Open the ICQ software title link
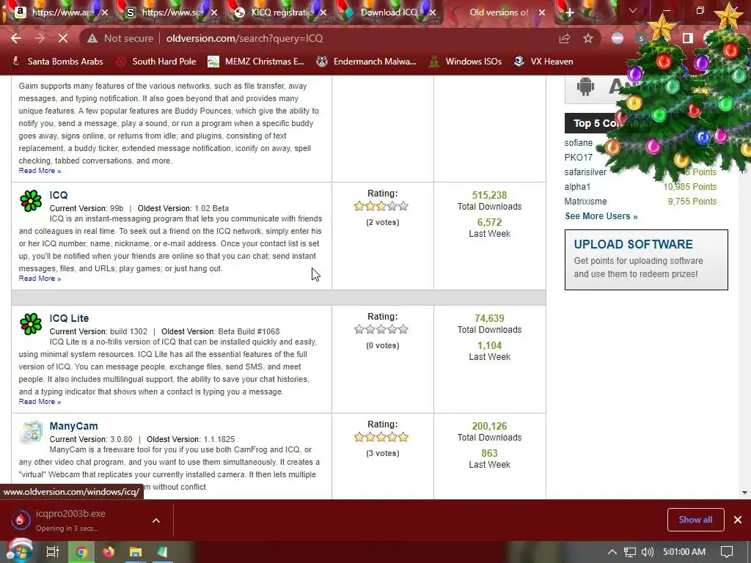 (59, 195)
